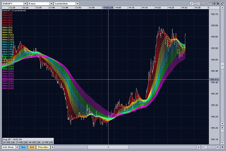Click the O=155.238 OHLC readout line
The height and width of the screenshot is (151, 226).
point(28,142)
